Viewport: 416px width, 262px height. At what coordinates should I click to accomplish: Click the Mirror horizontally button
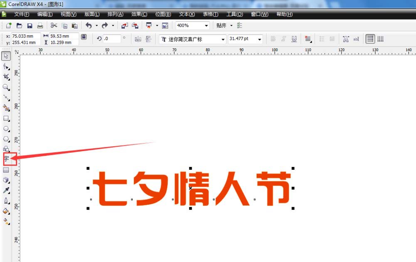pos(138,39)
